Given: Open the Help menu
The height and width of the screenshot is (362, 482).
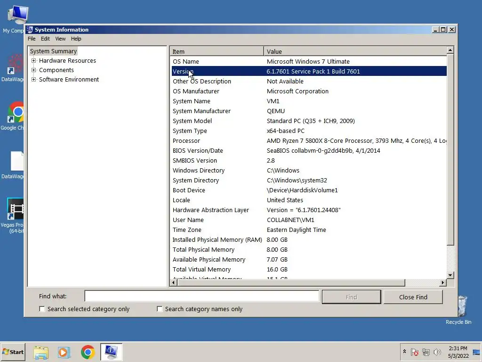Looking at the screenshot, I should tap(76, 39).
